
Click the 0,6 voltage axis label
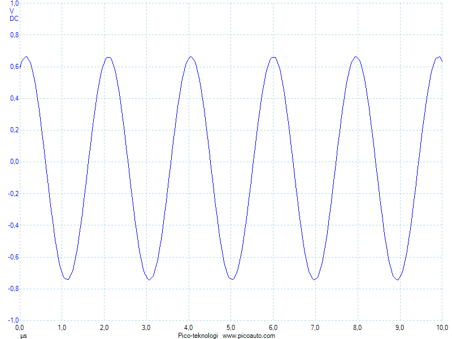[x=15, y=67]
